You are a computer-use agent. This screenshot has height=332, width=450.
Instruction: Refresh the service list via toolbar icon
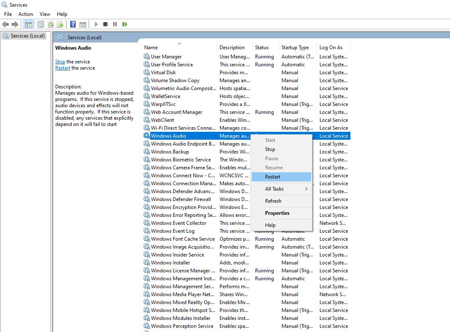50,24
